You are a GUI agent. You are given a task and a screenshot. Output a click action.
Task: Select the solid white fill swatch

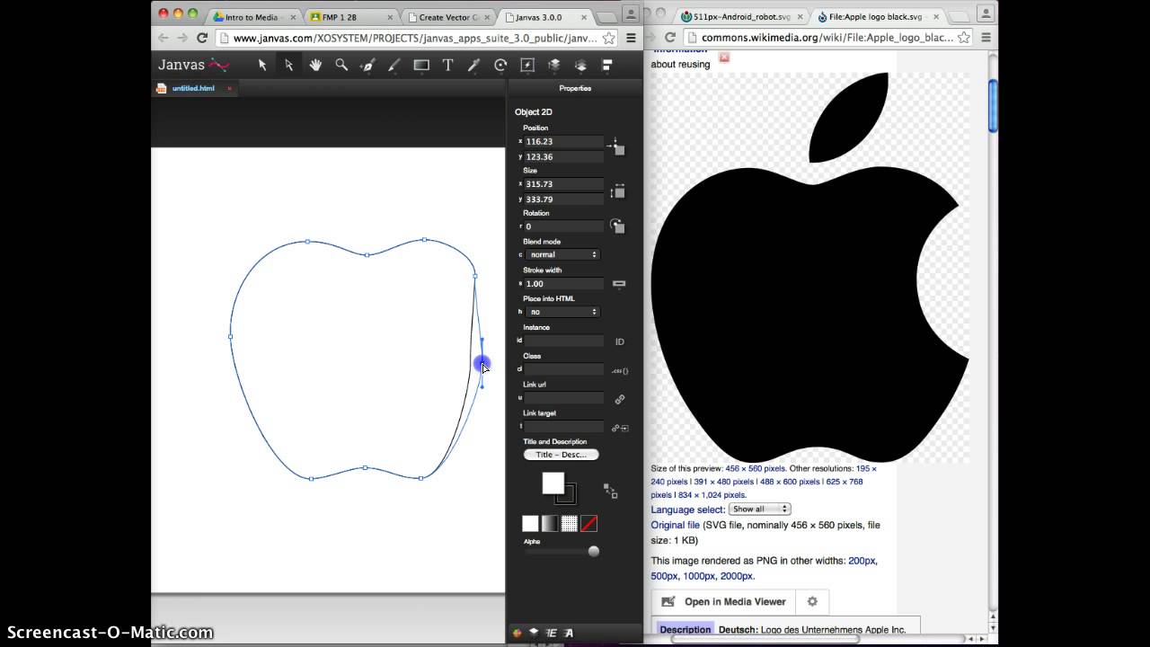click(530, 524)
